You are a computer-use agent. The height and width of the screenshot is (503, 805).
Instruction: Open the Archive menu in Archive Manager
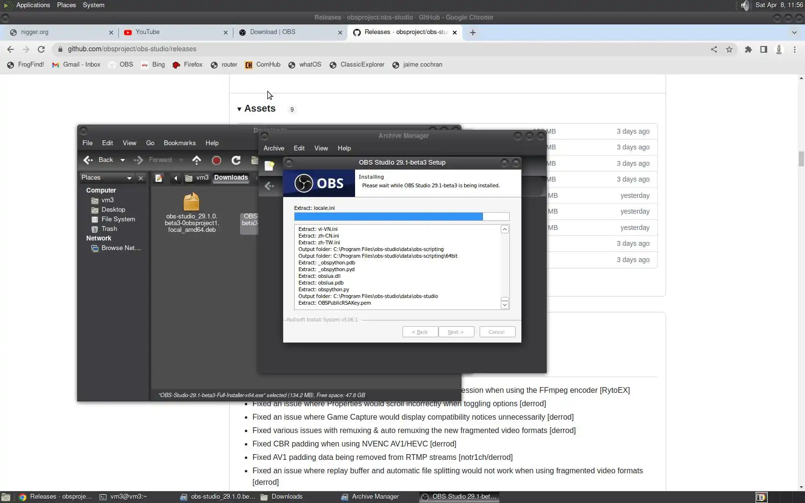click(274, 149)
